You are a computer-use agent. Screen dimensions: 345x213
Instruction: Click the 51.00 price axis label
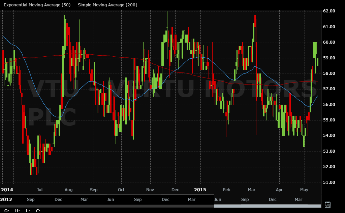tap(330, 182)
